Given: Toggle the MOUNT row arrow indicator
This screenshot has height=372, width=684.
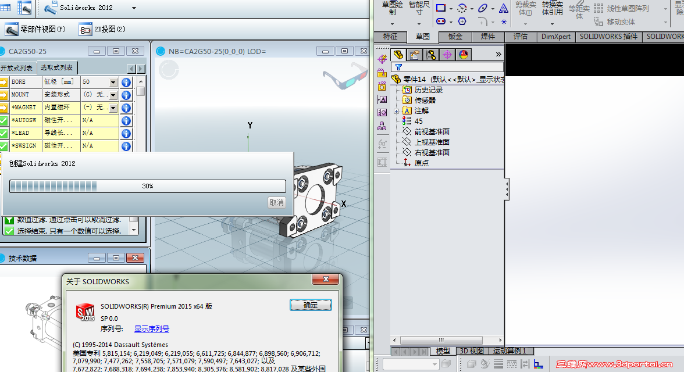Looking at the screenshot, I should pos(3,95).
